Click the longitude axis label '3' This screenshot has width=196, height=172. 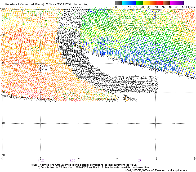click(41, 159)
